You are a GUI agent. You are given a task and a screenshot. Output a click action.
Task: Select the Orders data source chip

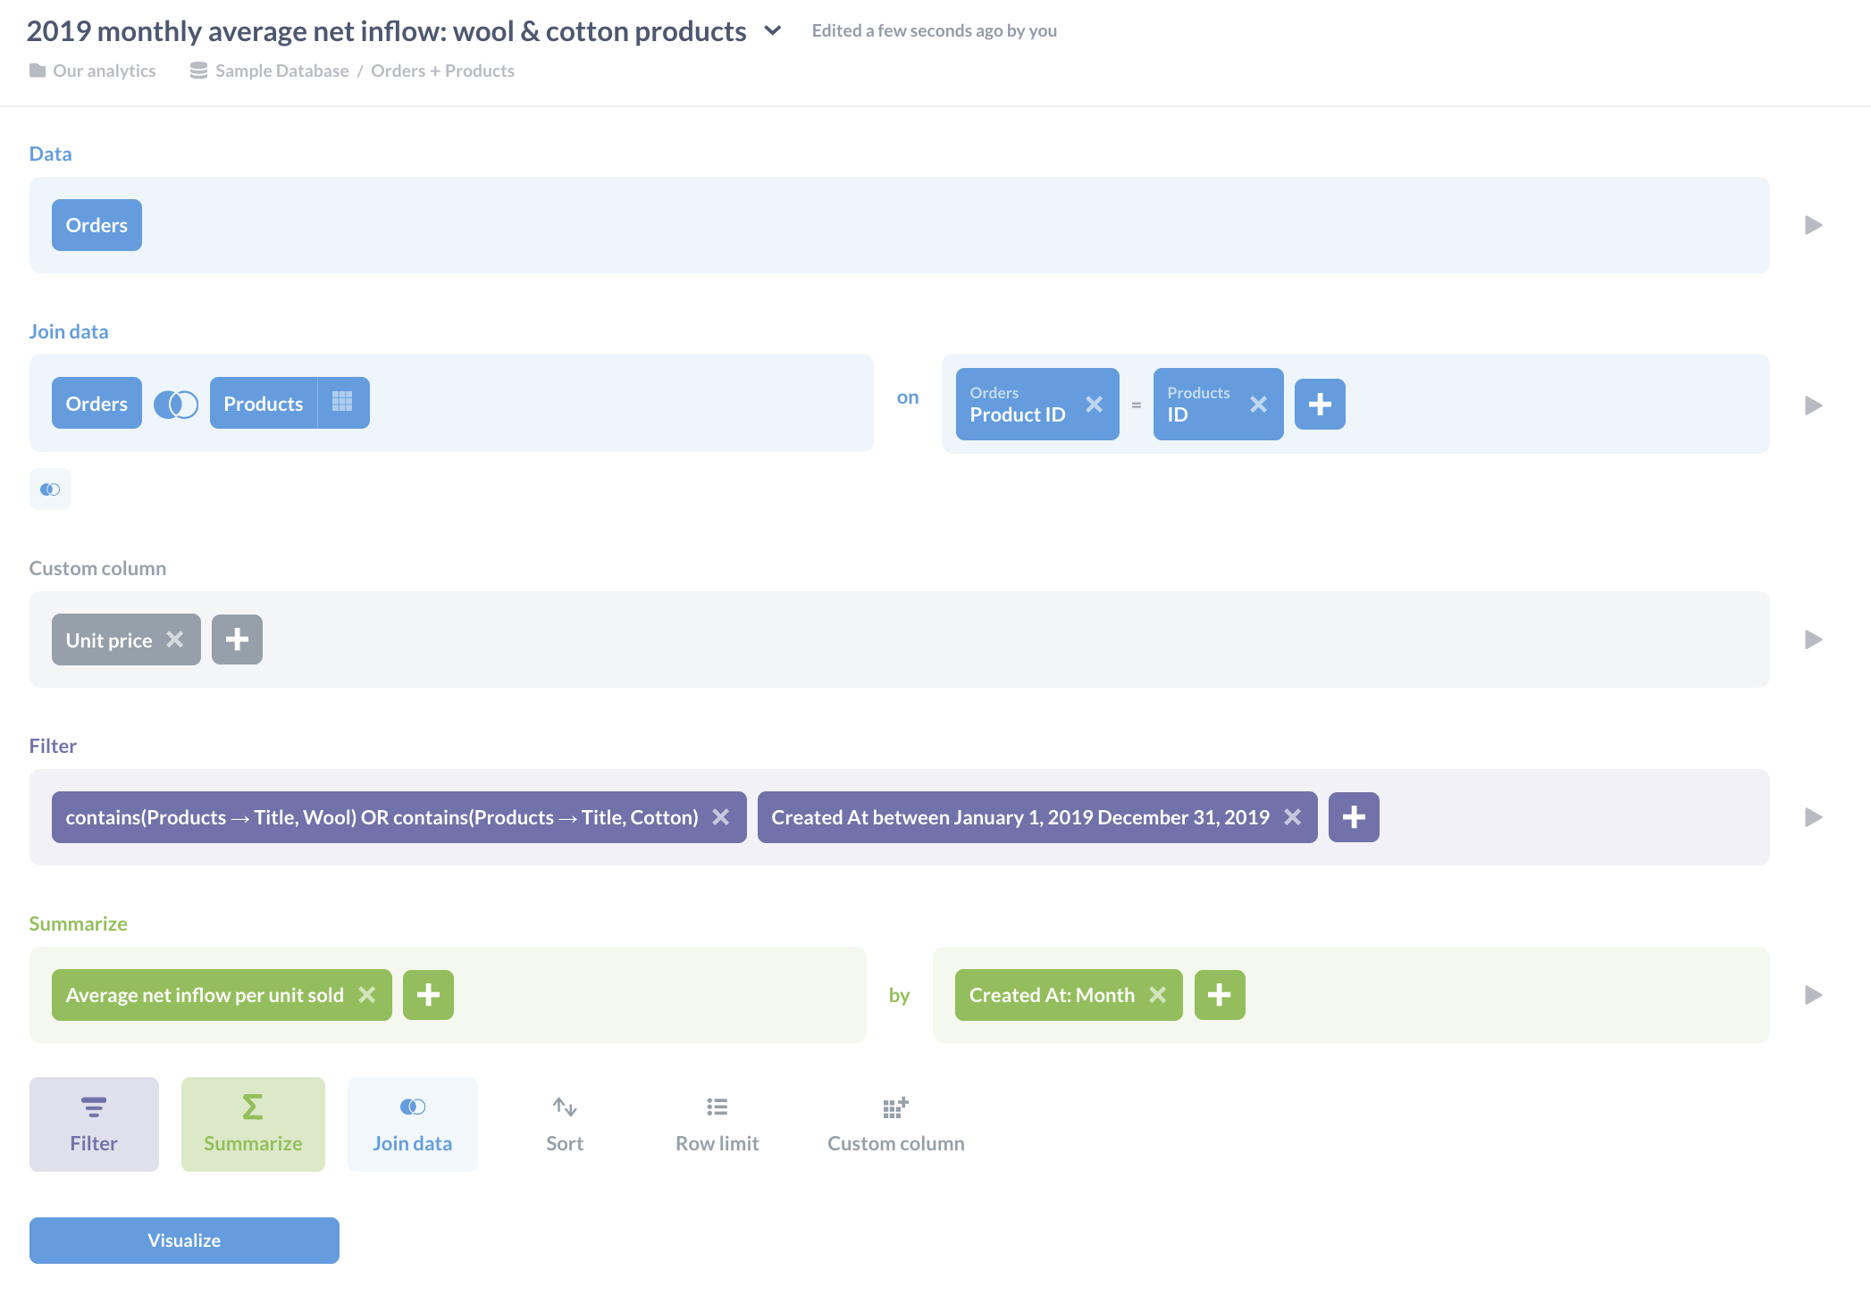pyautogui.click(x=96, y=225)
